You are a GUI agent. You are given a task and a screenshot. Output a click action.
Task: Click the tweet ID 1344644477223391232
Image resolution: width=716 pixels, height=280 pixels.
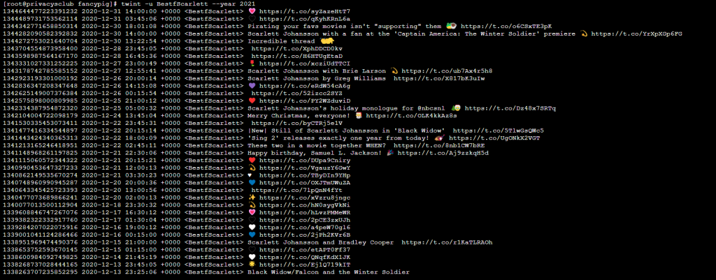click(x=40, y=11)
